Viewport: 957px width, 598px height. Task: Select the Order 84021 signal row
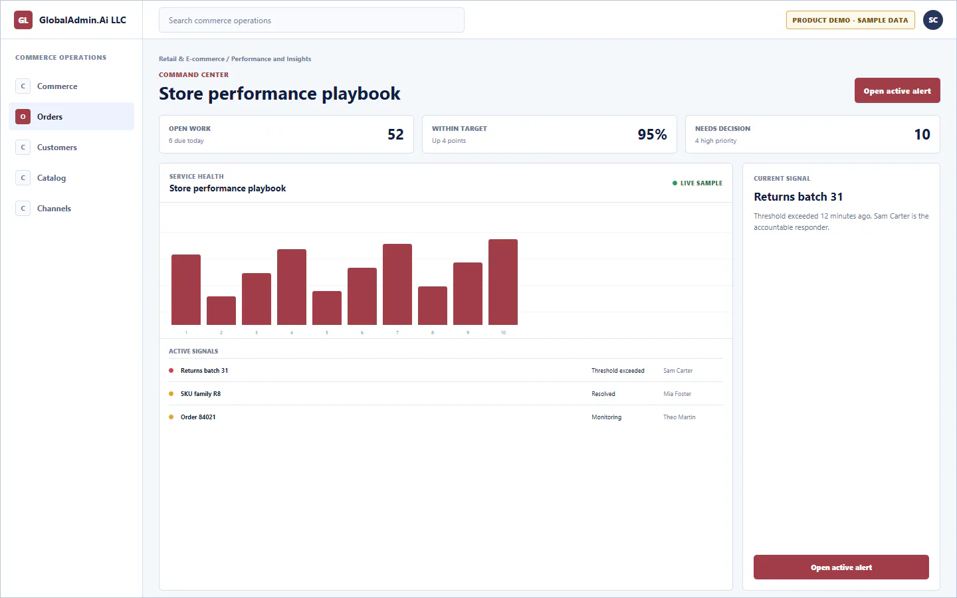point(446,417)
